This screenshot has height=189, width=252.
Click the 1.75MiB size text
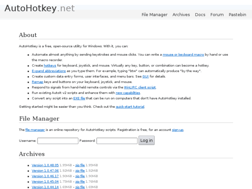pyautogui.click(x=66, y=182)
